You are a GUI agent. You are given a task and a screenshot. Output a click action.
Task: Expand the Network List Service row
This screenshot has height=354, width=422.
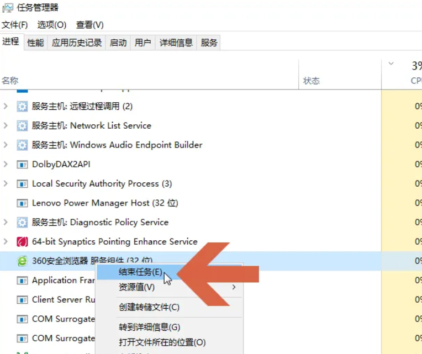pyautogui.click(x=6, y=125)
